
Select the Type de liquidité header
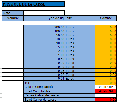(x=59, y=18)
